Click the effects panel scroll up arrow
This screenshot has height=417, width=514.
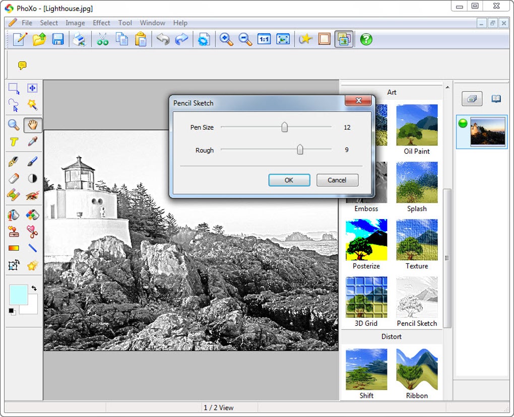pos(447,87)
